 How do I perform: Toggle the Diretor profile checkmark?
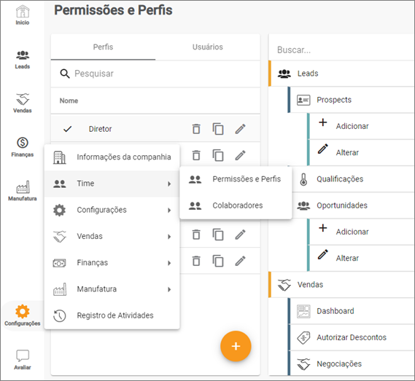tap(68, 129)
